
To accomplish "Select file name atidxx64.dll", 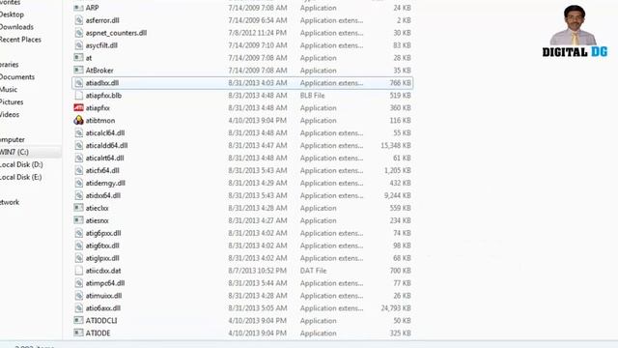I will tap(103, 195).
